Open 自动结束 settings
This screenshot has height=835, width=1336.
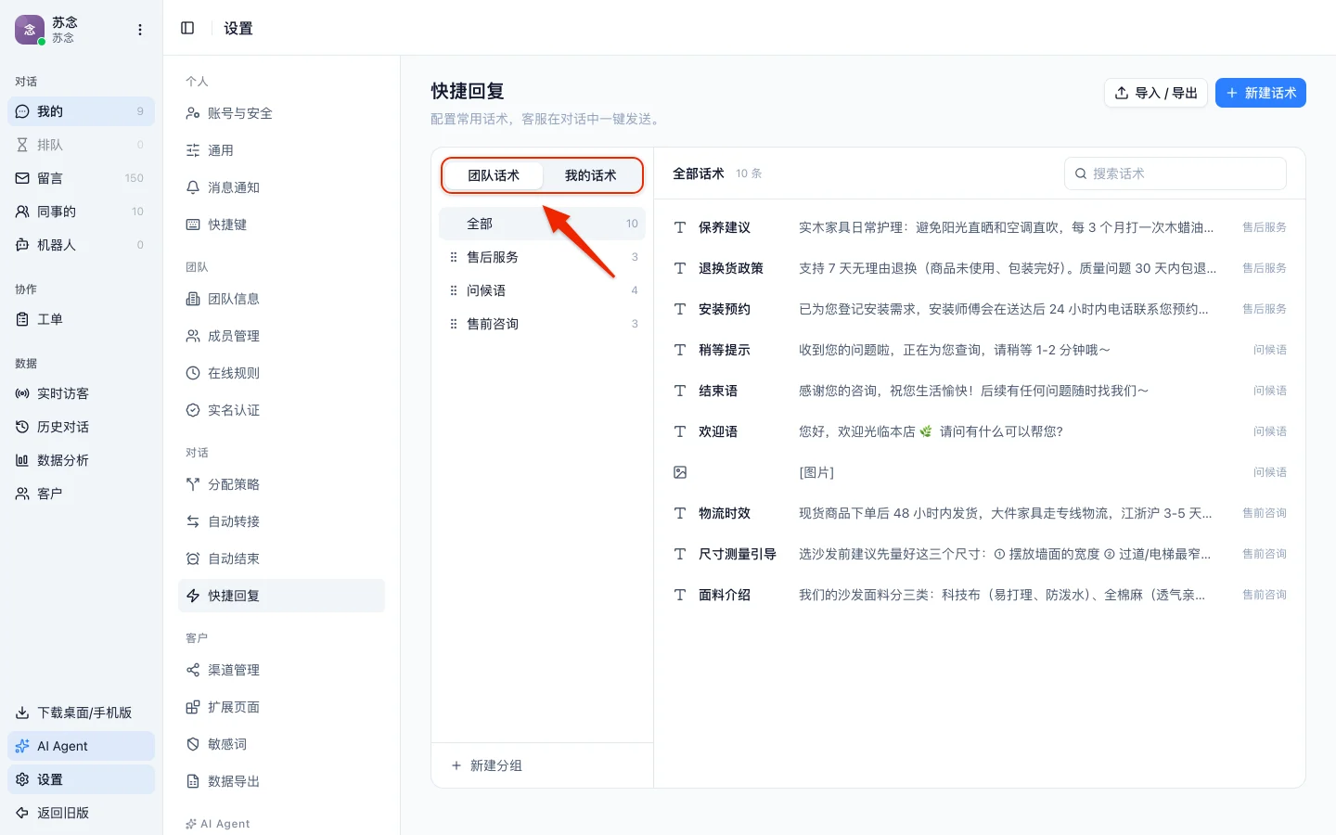coord(281,559)
